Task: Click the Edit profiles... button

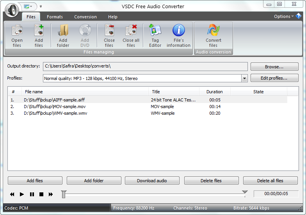Action: (274, 78)
